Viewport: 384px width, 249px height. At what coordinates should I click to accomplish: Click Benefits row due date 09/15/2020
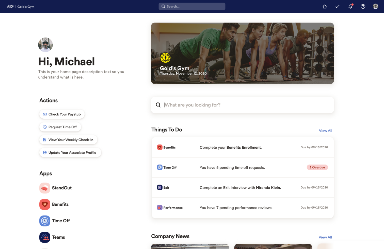click(x=314, y=147)
